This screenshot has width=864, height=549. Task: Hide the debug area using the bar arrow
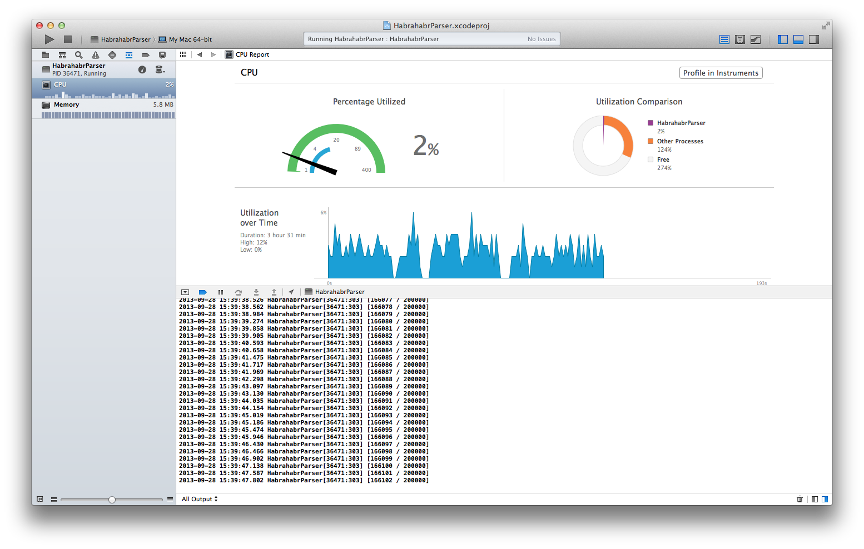(185, 292)
